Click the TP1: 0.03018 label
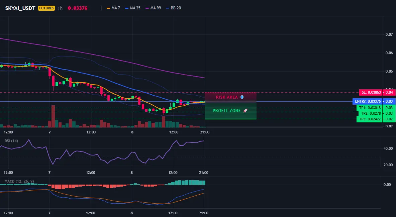The image size is (396, 217). [x=370, y=108]
